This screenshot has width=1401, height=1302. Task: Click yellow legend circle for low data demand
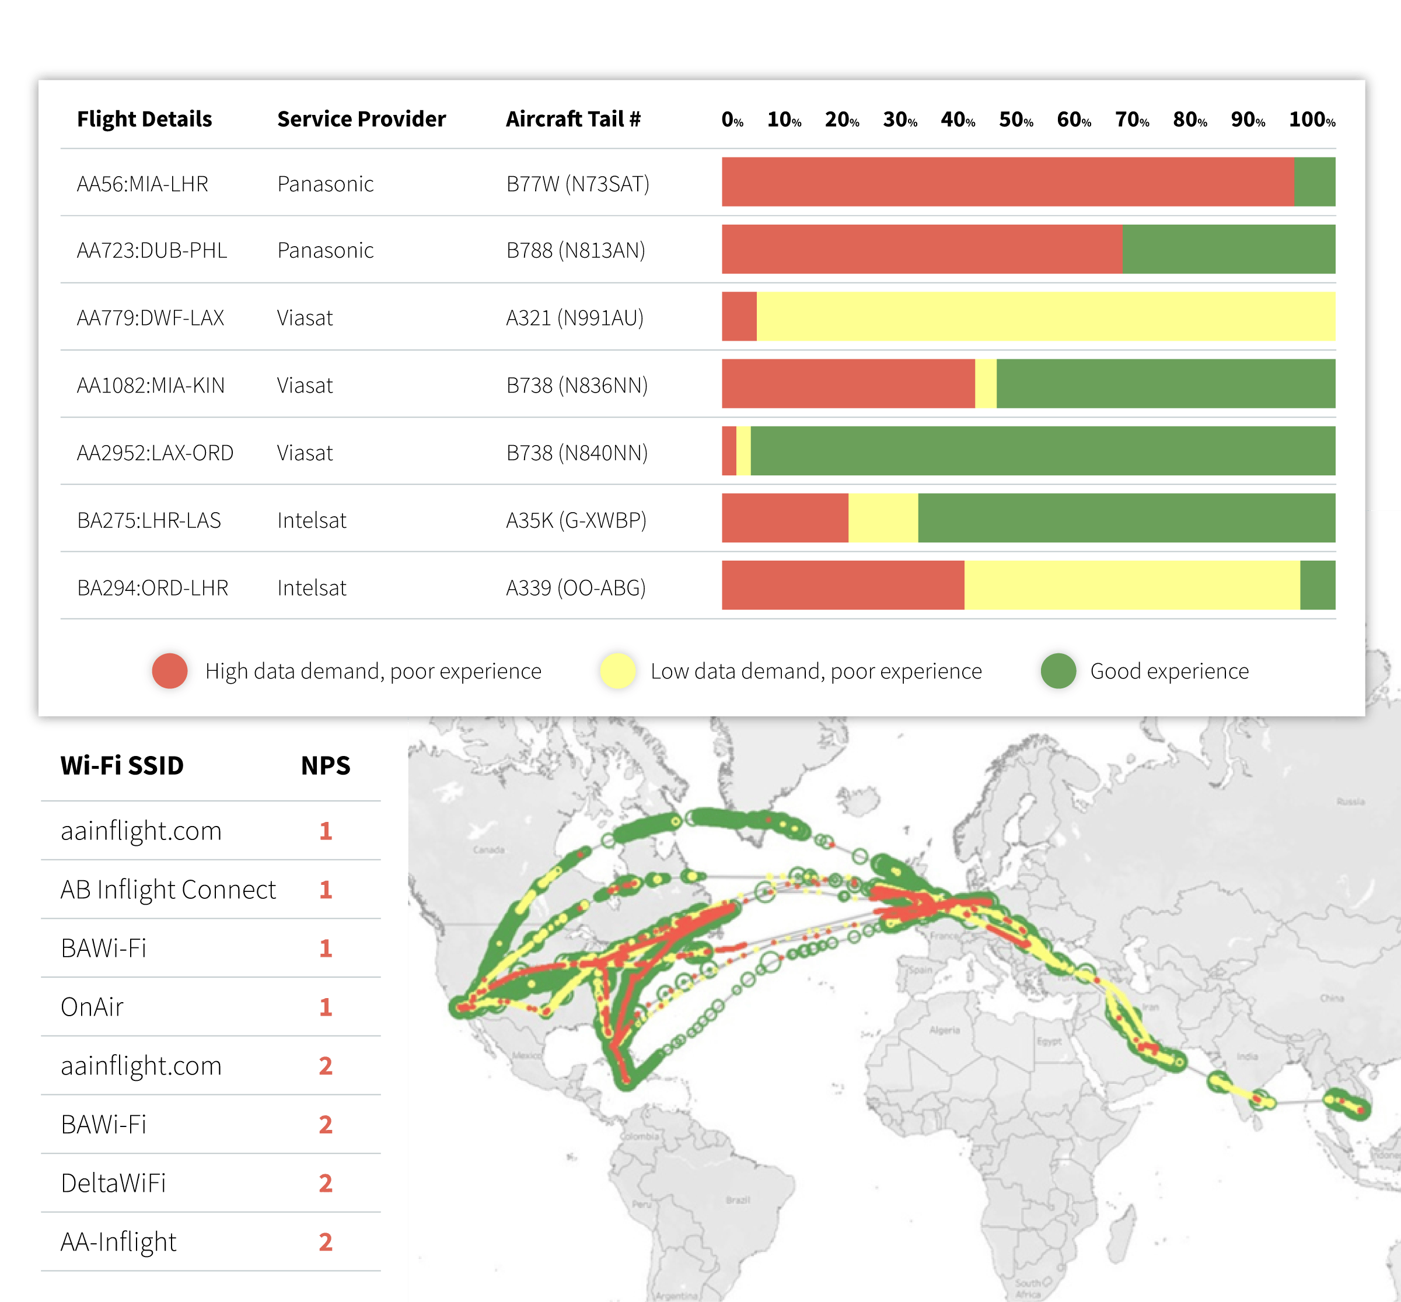617,671
